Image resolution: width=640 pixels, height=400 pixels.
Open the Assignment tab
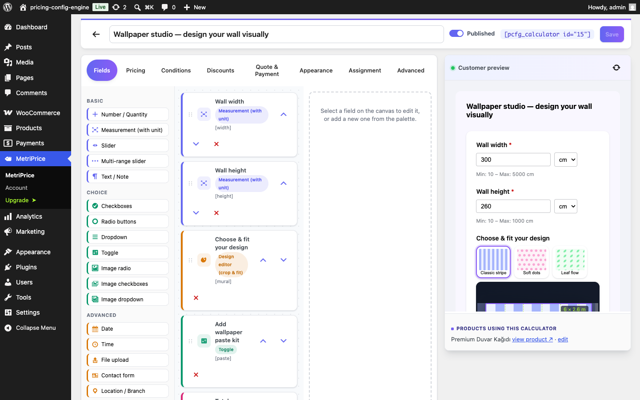tap(365, 70)
